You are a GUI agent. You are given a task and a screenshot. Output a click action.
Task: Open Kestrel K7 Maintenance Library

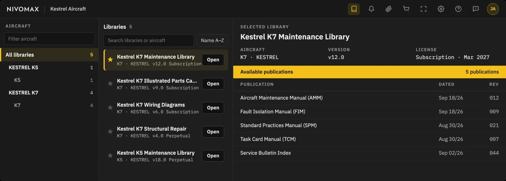pyautogui.click(x=213, y=60)
